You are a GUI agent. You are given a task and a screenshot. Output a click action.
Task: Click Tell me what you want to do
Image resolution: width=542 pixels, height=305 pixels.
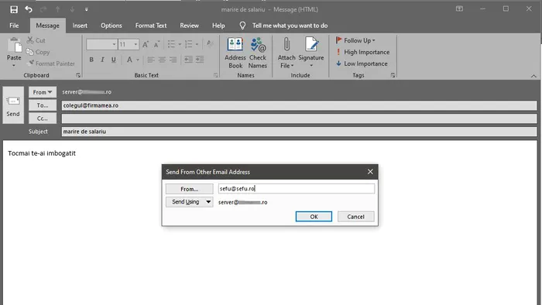[x=290, y=26]
